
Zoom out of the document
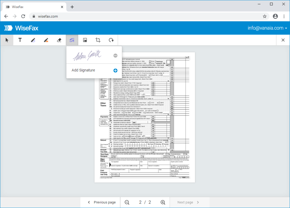tap(127, 202)
